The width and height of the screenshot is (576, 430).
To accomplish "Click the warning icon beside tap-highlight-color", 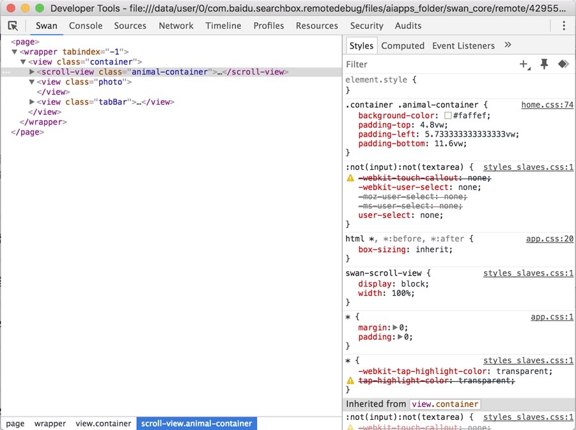I will pos(350,380).
